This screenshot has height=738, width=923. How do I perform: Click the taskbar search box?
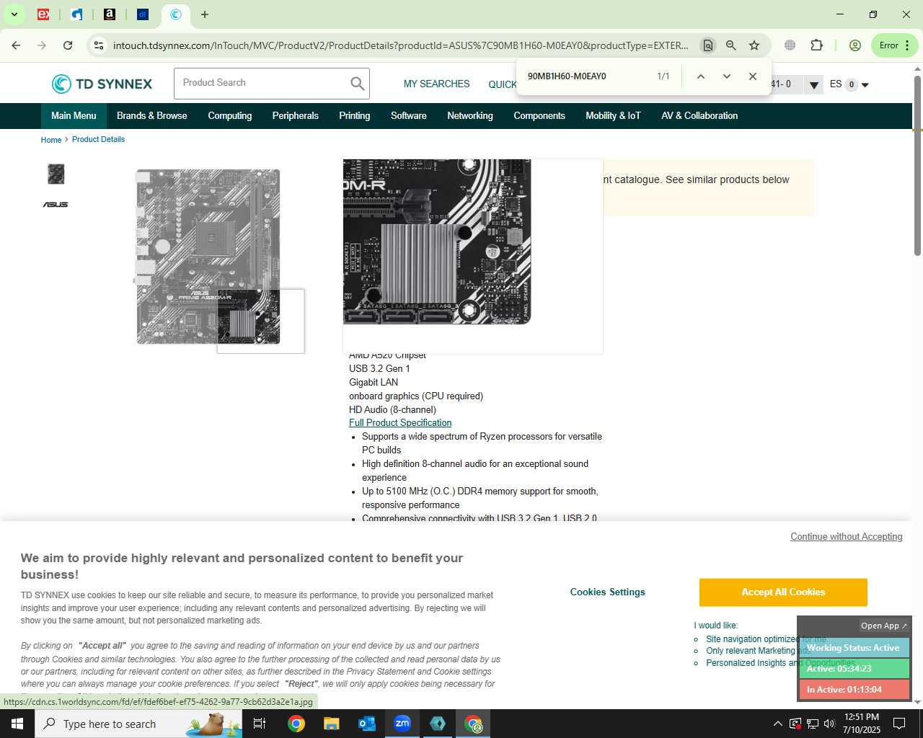(x=138, y=724)
